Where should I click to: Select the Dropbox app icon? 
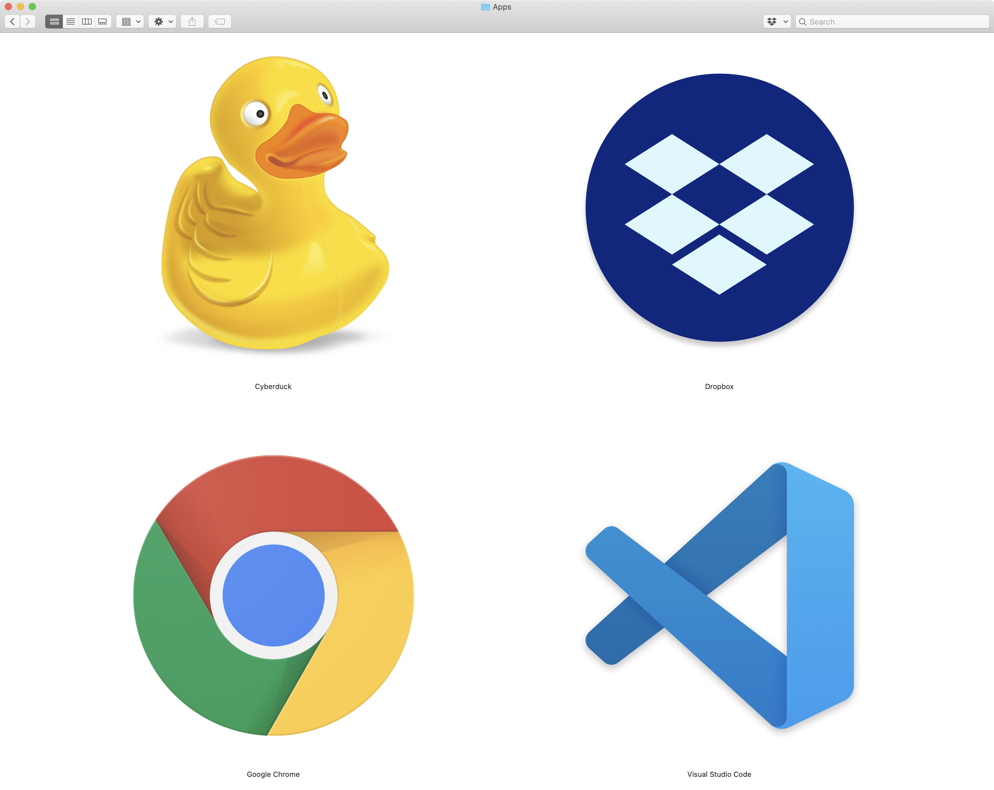pos(719,207)
